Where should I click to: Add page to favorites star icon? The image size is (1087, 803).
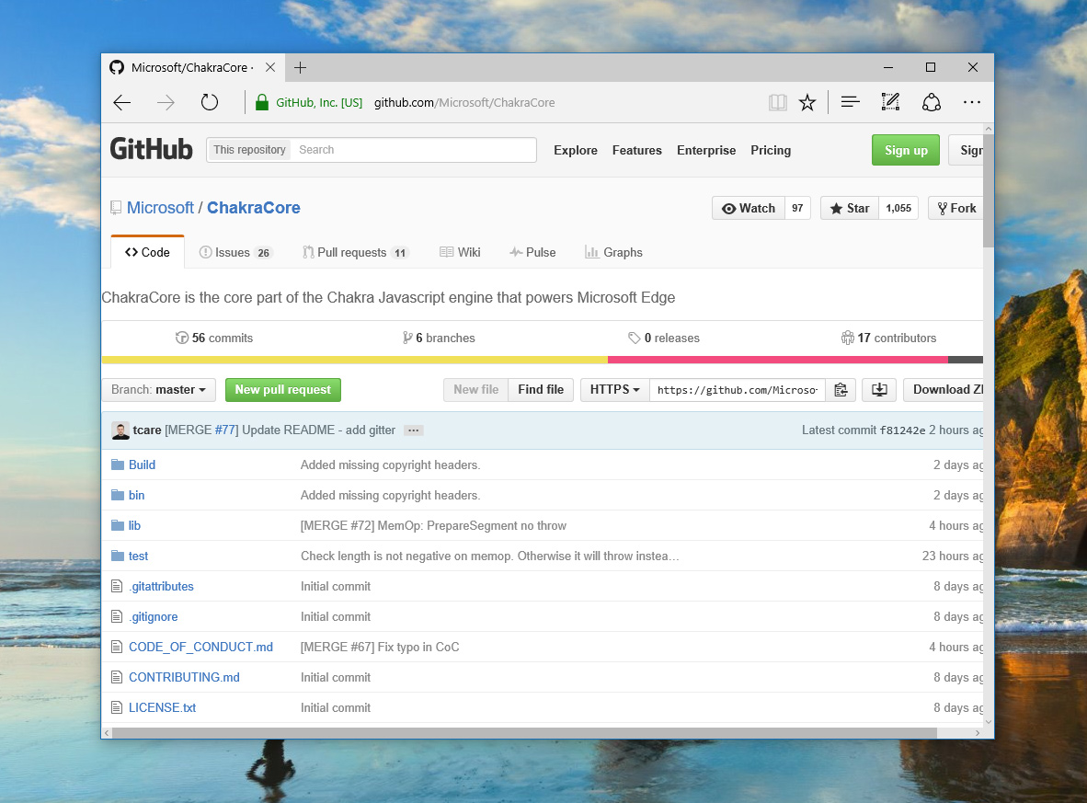(807, 103)
